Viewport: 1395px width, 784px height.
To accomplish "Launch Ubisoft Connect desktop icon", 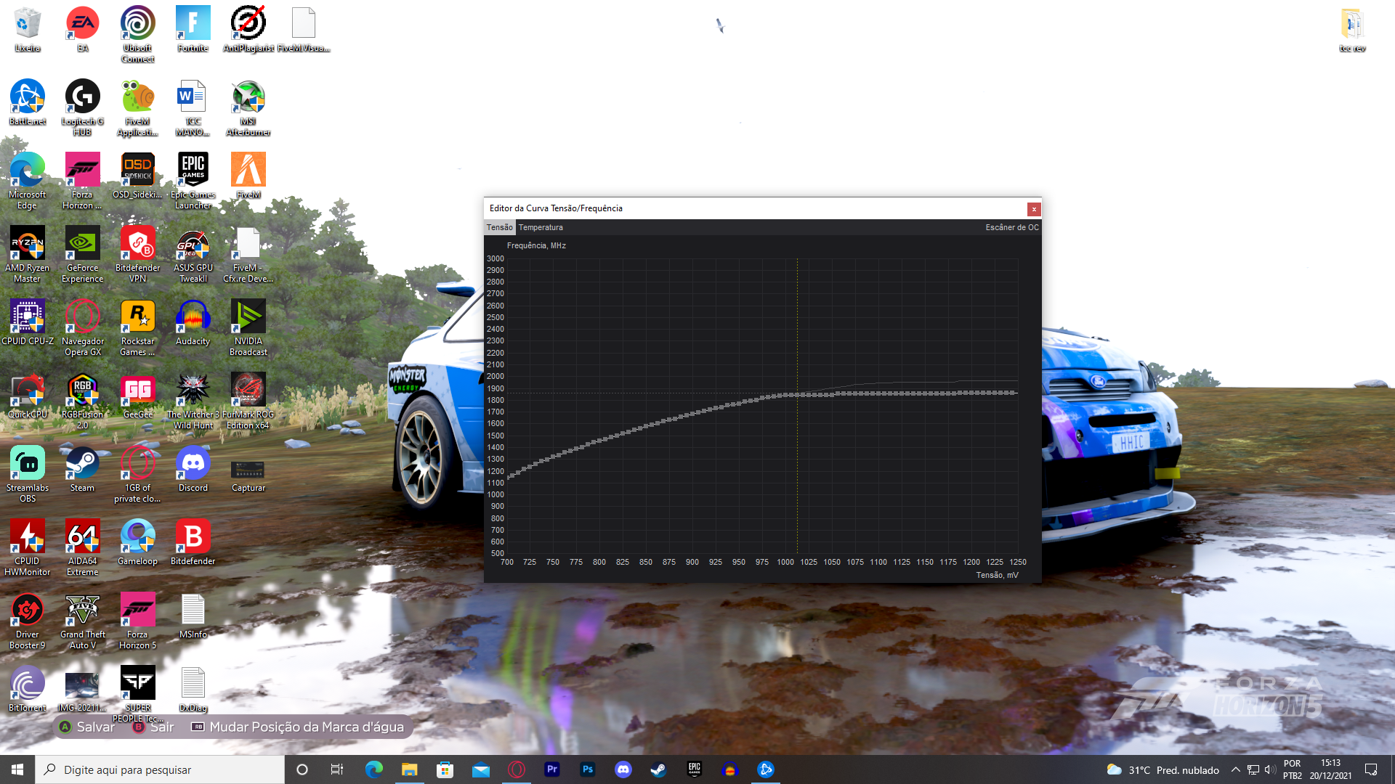I will (138, 35).
